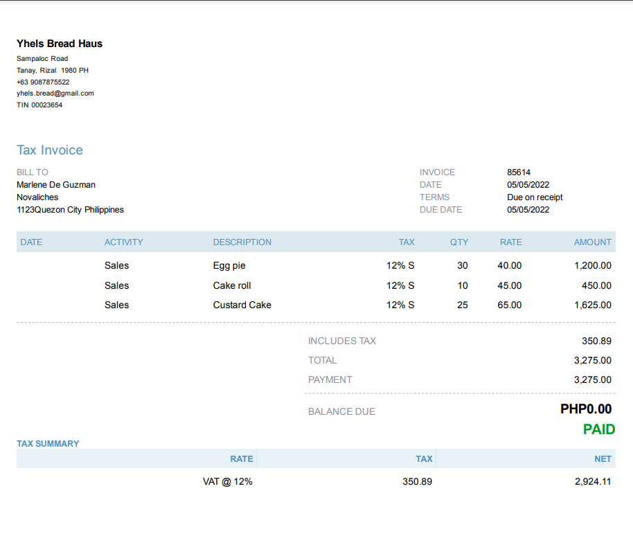Select the balance PHP0.00
The image size is (633, 545).
pos(586,409)
